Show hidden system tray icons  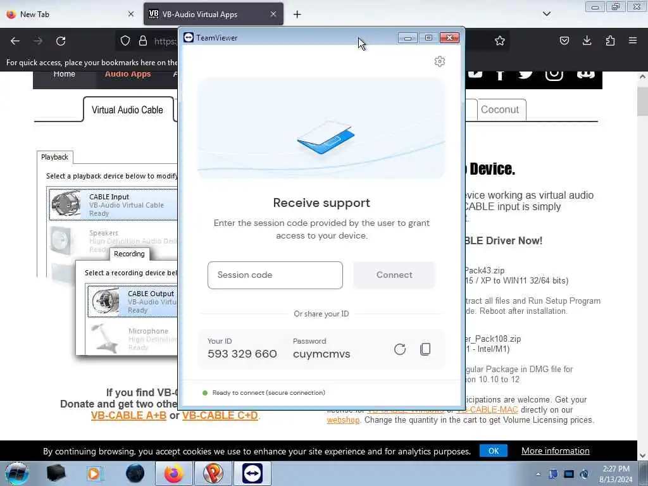[x=538, y=474]
